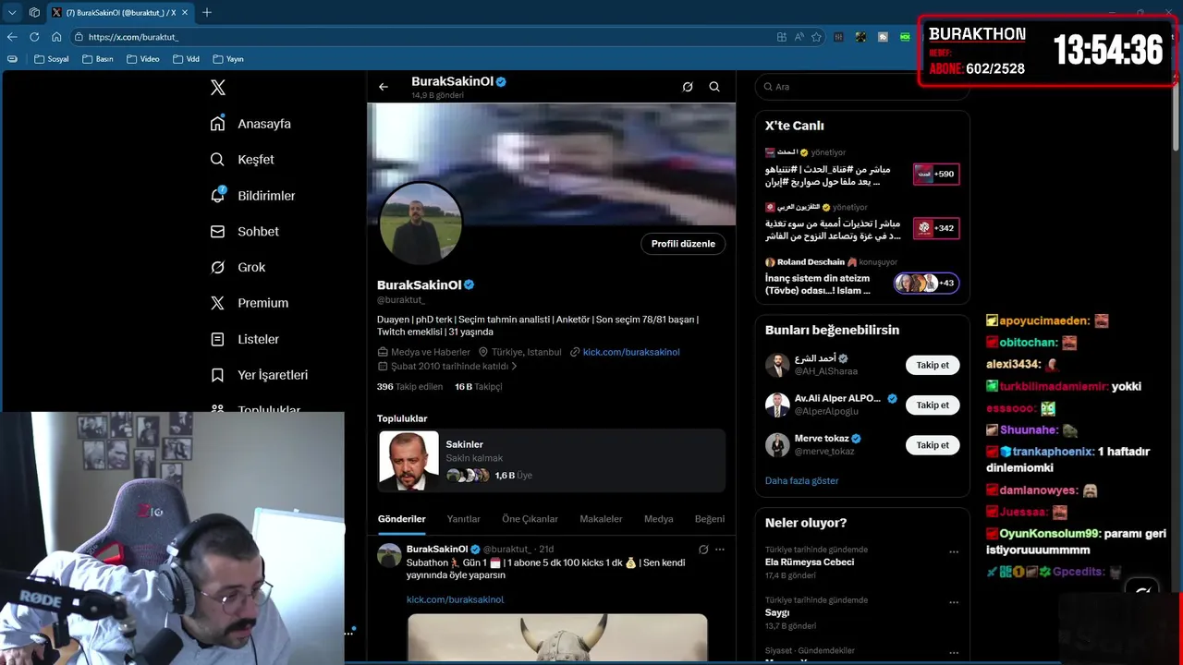Join the live space with +342 listeners

936,228
